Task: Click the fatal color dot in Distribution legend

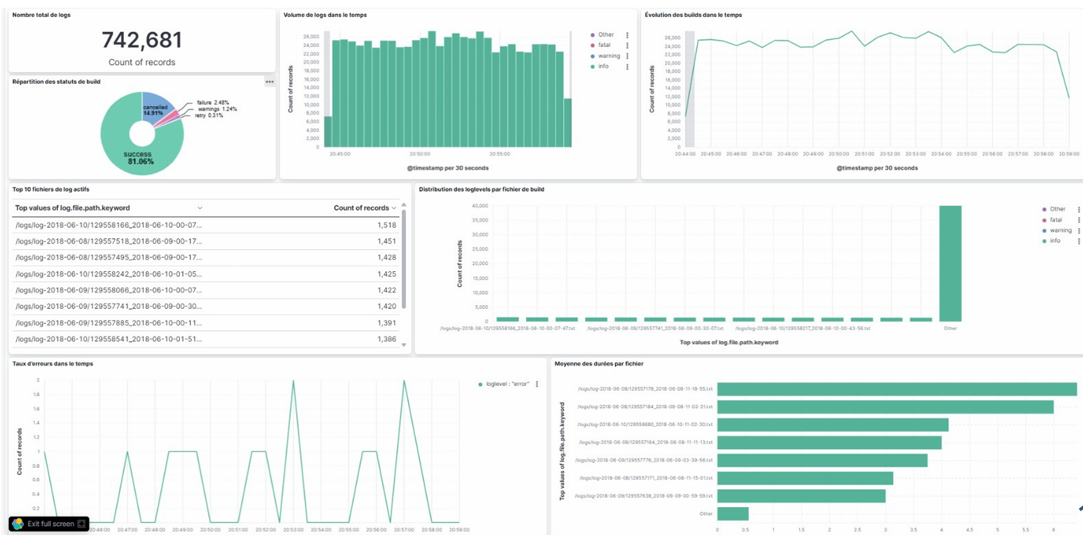Action: [x=1044, y=220]
